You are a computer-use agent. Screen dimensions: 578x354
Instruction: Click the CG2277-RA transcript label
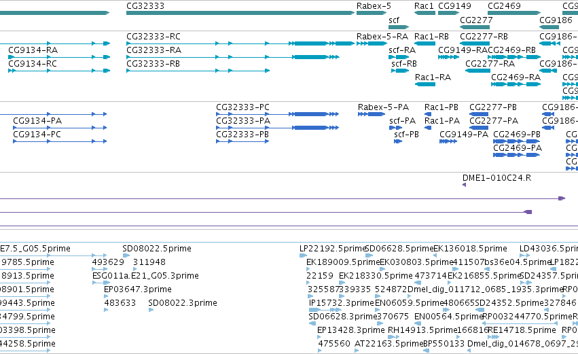click(x=490, y=64)
